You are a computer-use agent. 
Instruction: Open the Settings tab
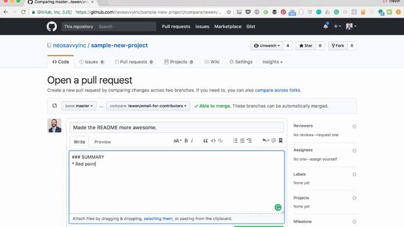point(241,62)
